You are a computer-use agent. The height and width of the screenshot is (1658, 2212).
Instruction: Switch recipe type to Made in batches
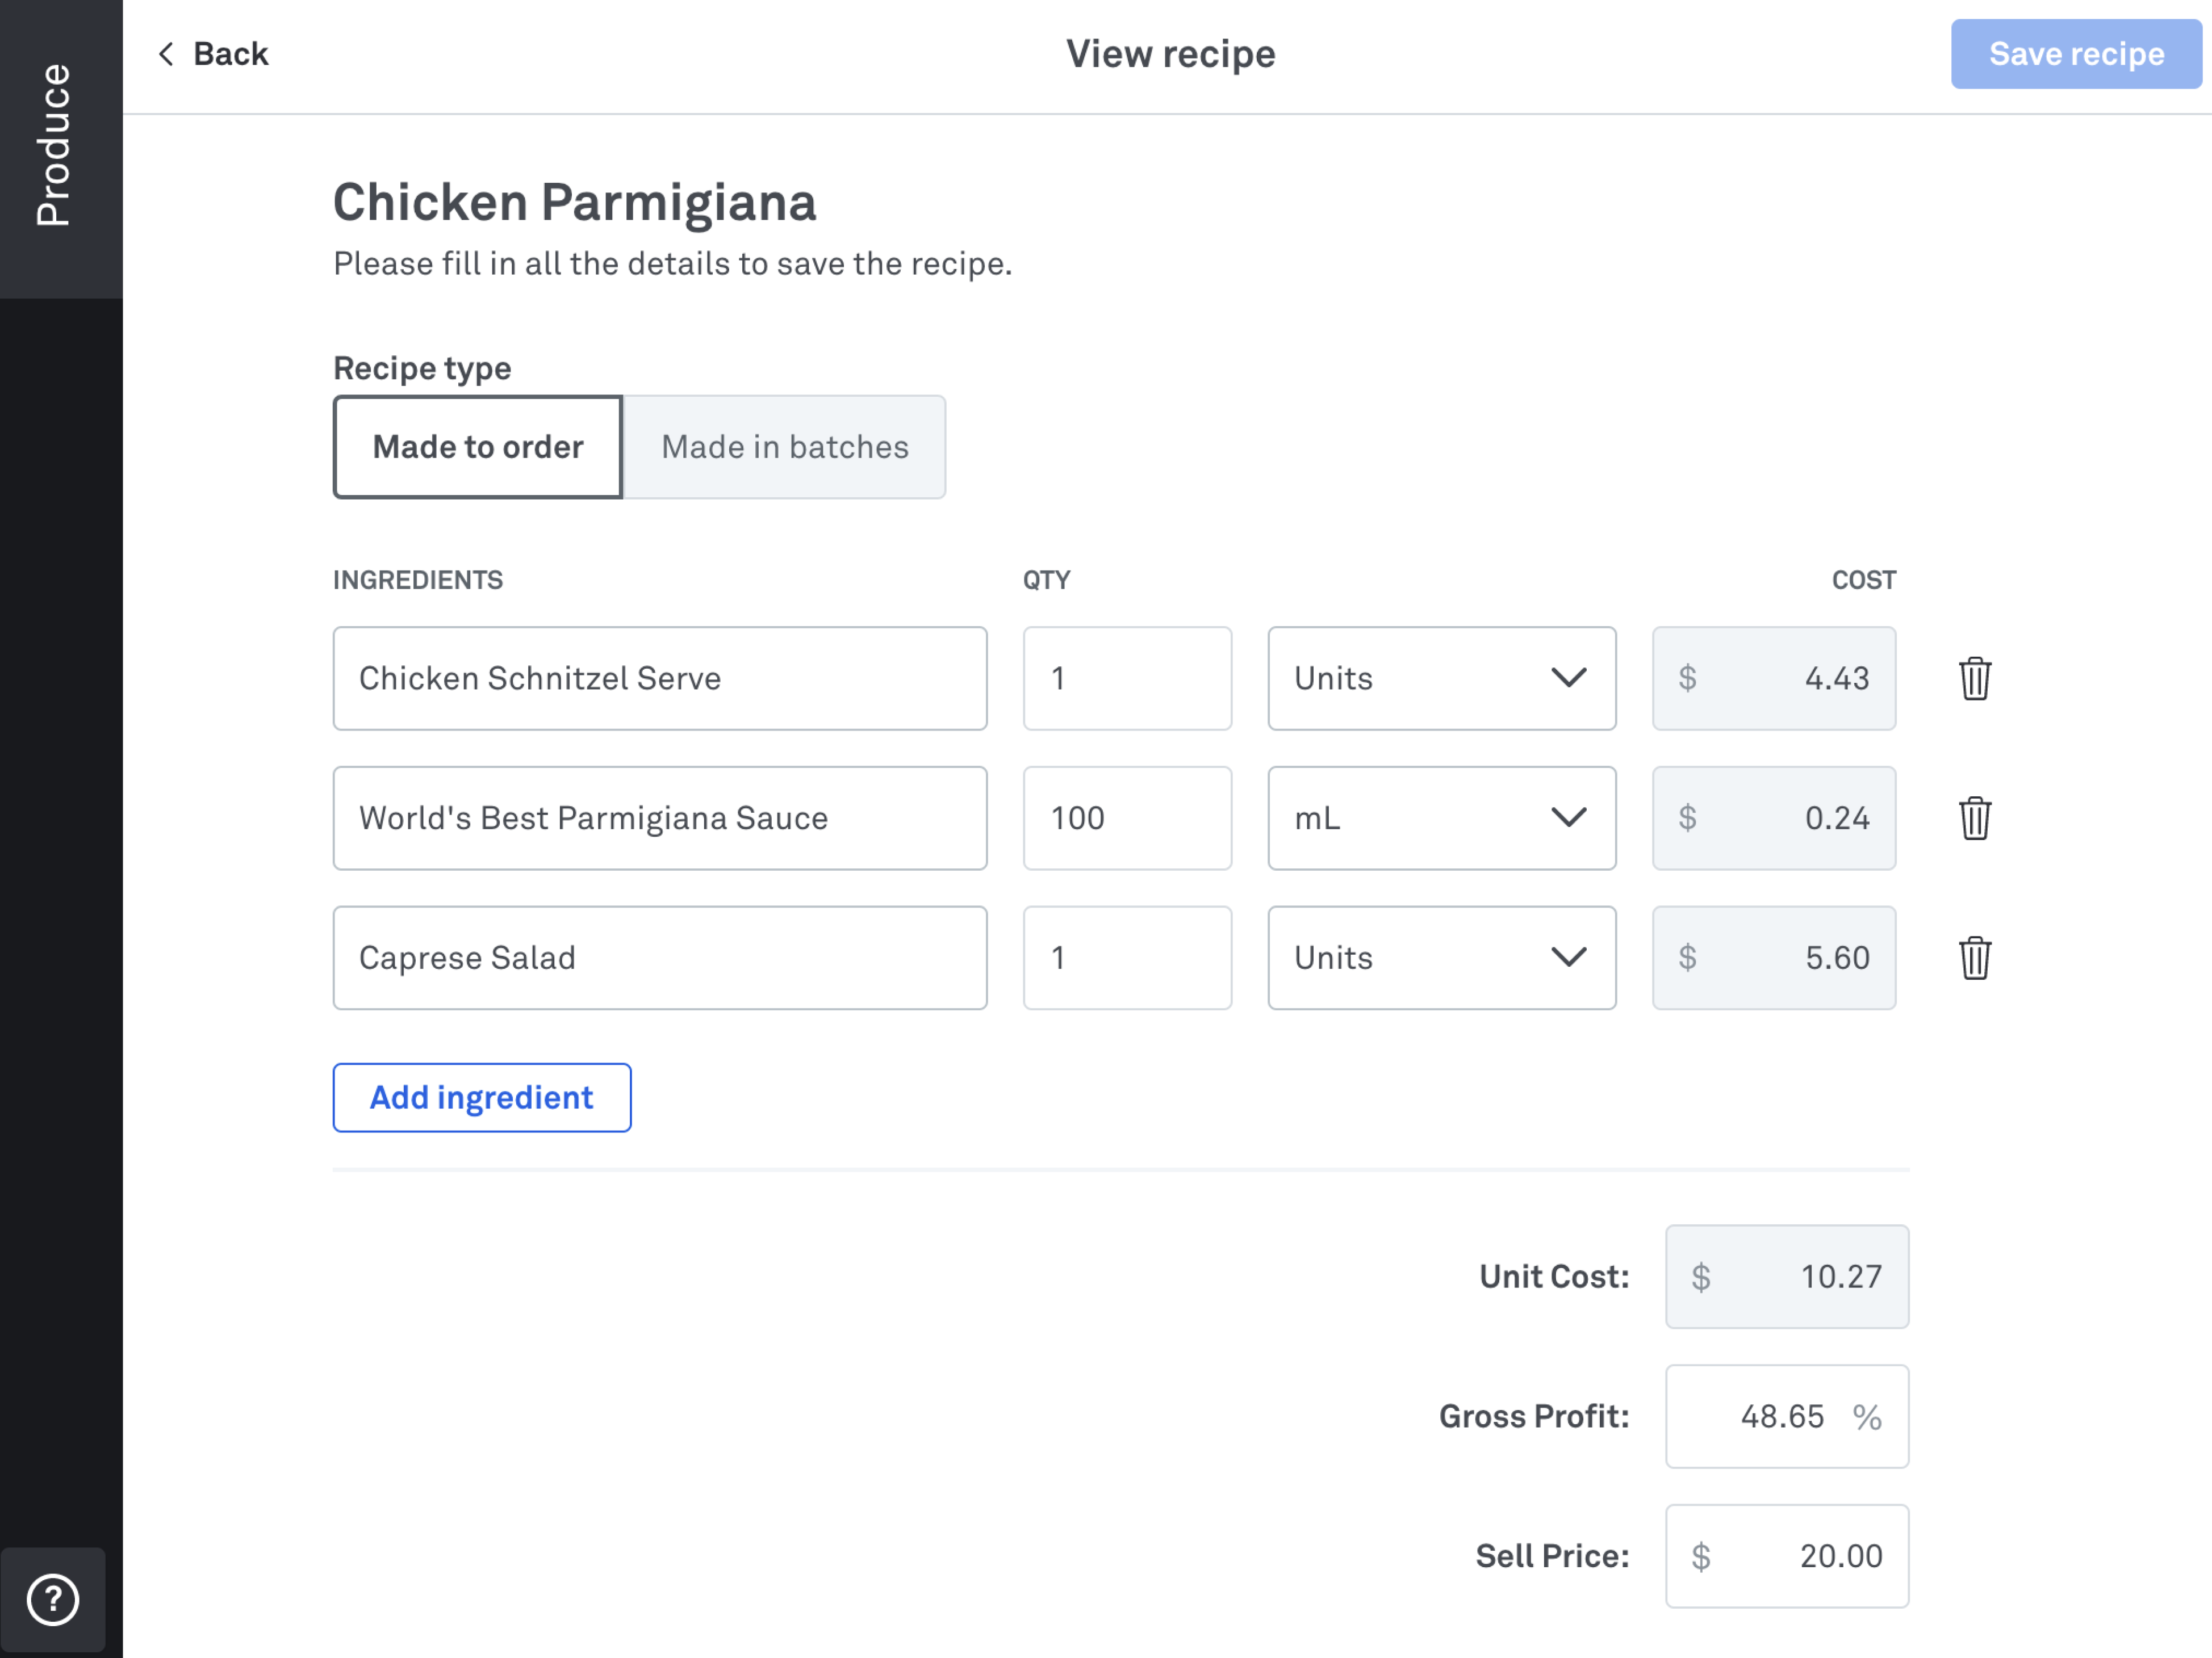tap(785, 447)
